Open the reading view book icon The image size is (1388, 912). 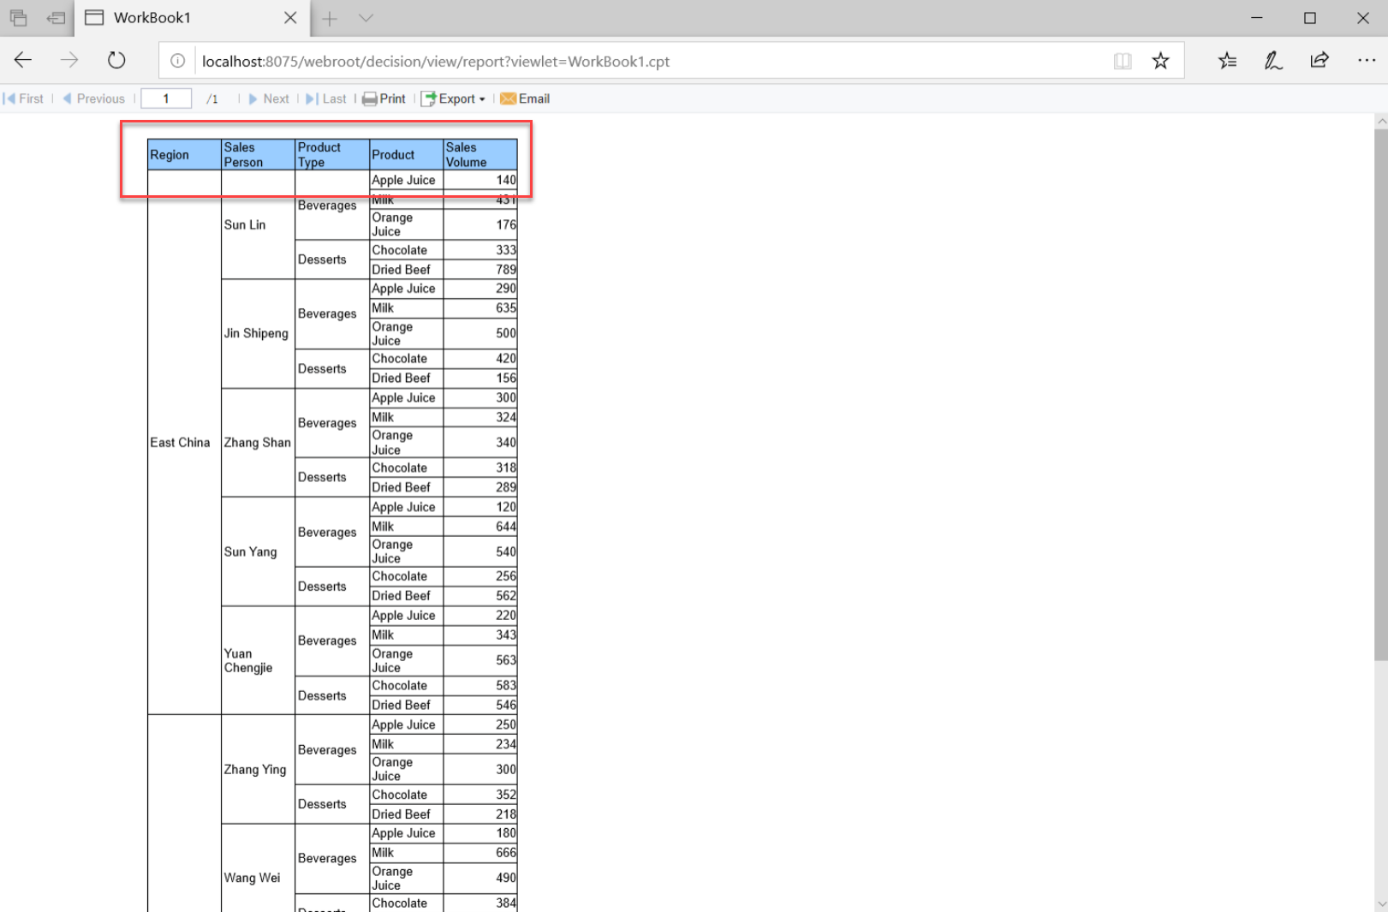(1123, 61)
